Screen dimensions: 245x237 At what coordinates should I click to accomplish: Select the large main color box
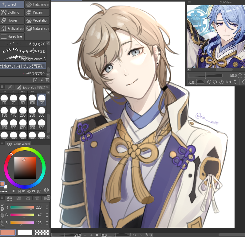tap(8, 232)
